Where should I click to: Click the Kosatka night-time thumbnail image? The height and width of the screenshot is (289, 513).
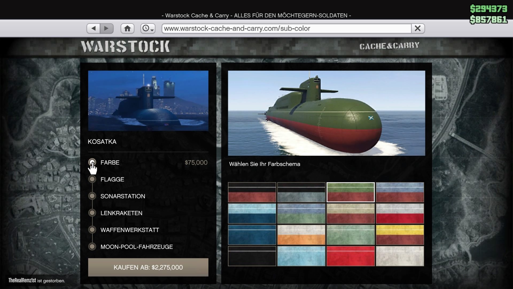click(x=148, y=101)
